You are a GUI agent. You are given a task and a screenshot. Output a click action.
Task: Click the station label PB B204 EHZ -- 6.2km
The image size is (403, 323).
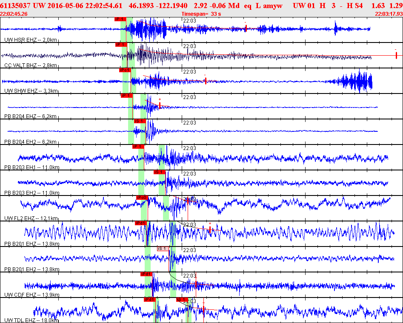point(30,116)
